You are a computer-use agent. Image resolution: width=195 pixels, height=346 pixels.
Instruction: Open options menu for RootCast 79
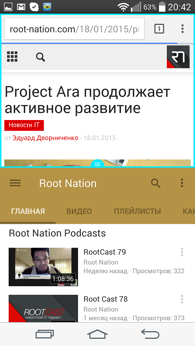click(182, 252)
